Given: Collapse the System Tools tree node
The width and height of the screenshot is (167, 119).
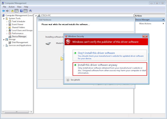Looking at the screenshot, I should click(4, 18).
